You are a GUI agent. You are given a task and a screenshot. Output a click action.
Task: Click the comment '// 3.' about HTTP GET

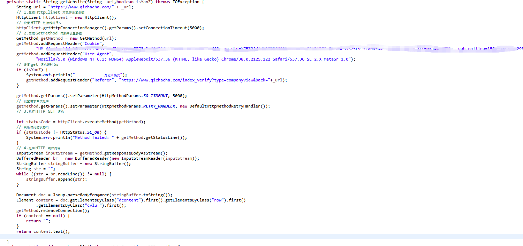point(40,111)
